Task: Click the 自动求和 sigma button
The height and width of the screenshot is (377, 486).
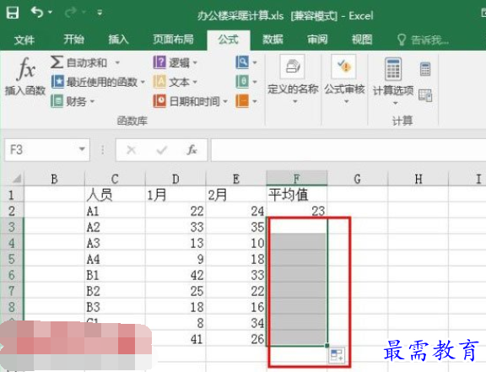Action: point(78,62)
